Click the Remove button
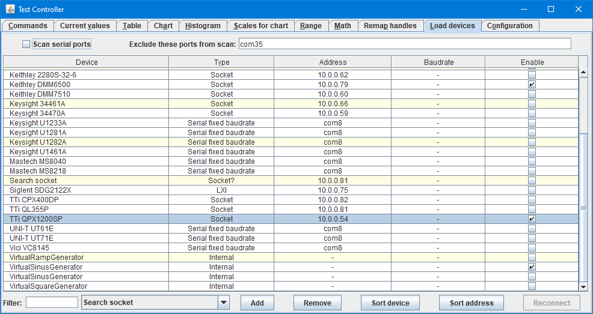This screenshot has height=314, width=593. [318, 303]
